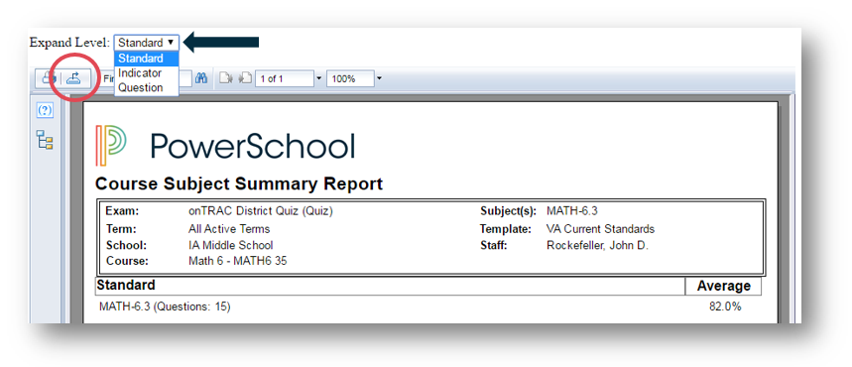Open the zoom percentage dropdown arrow
Screen dimensions: 852x367
coord(379,78)
